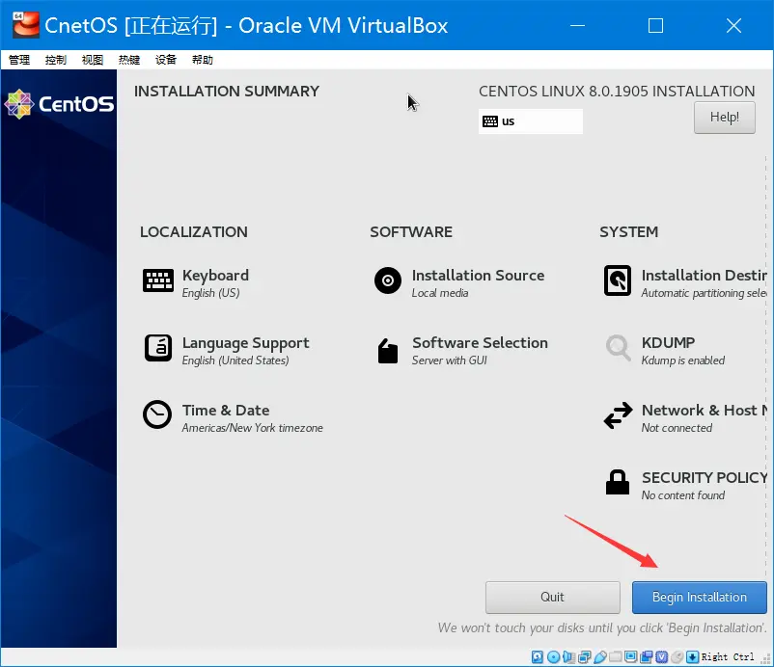The width and height of the screenshot is (774, 667).
Task: Click the Begin Installation button
Action: [700, 597]
